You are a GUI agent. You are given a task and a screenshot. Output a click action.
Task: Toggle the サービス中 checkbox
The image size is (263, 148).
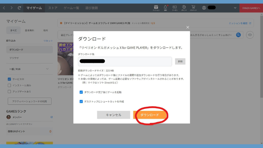(x=9, y=79)
